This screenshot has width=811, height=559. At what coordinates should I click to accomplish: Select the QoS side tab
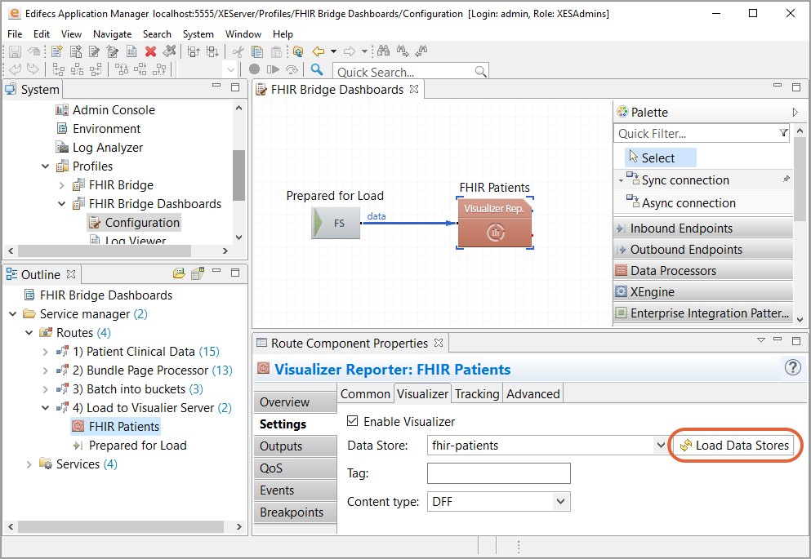(296, 468)
